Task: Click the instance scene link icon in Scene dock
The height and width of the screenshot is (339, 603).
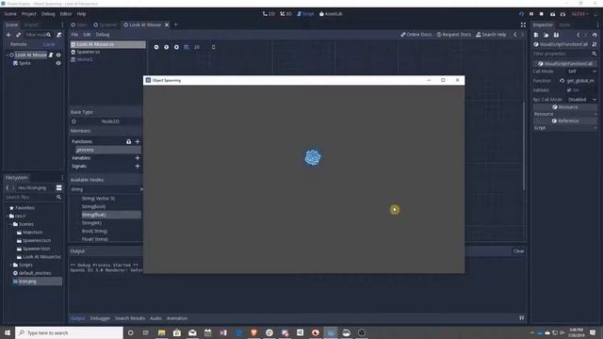Action: (x=18, y=35)
